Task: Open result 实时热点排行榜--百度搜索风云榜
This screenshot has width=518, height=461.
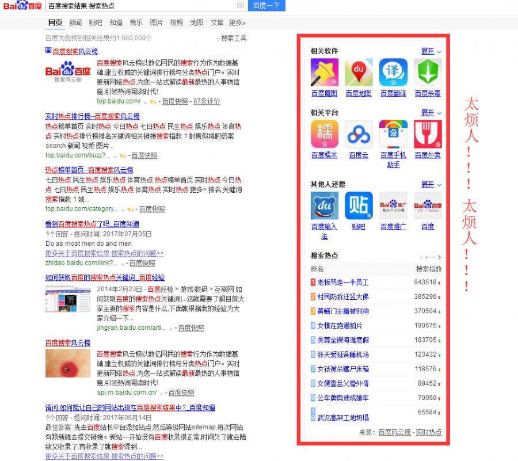Action: tap(93, 117)
